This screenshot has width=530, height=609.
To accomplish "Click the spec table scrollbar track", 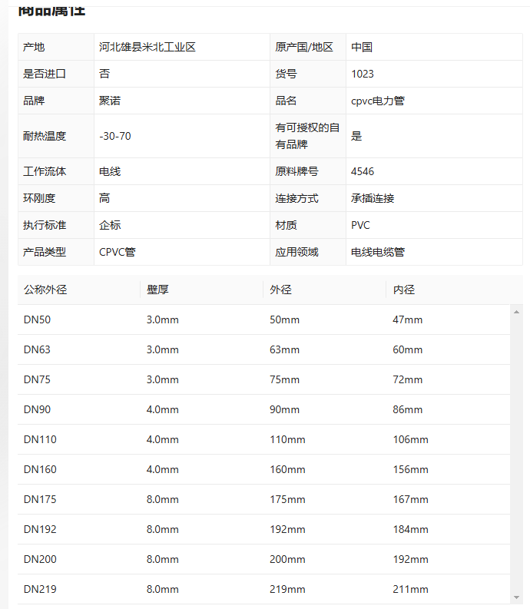I will tap(516, 455).
